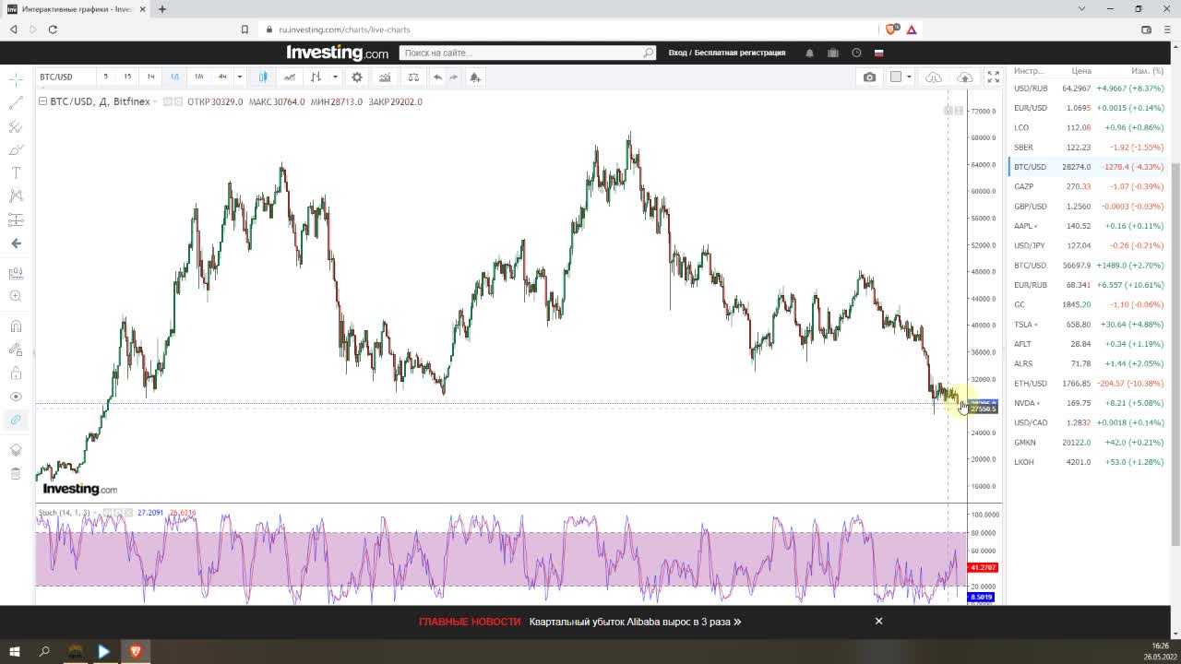Open the object tree layers icon
Screen dimensions: 1181x664
coord(16,450)
